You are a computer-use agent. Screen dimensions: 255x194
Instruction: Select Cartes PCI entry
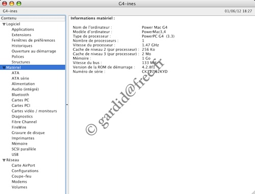[x=21, y=105]
